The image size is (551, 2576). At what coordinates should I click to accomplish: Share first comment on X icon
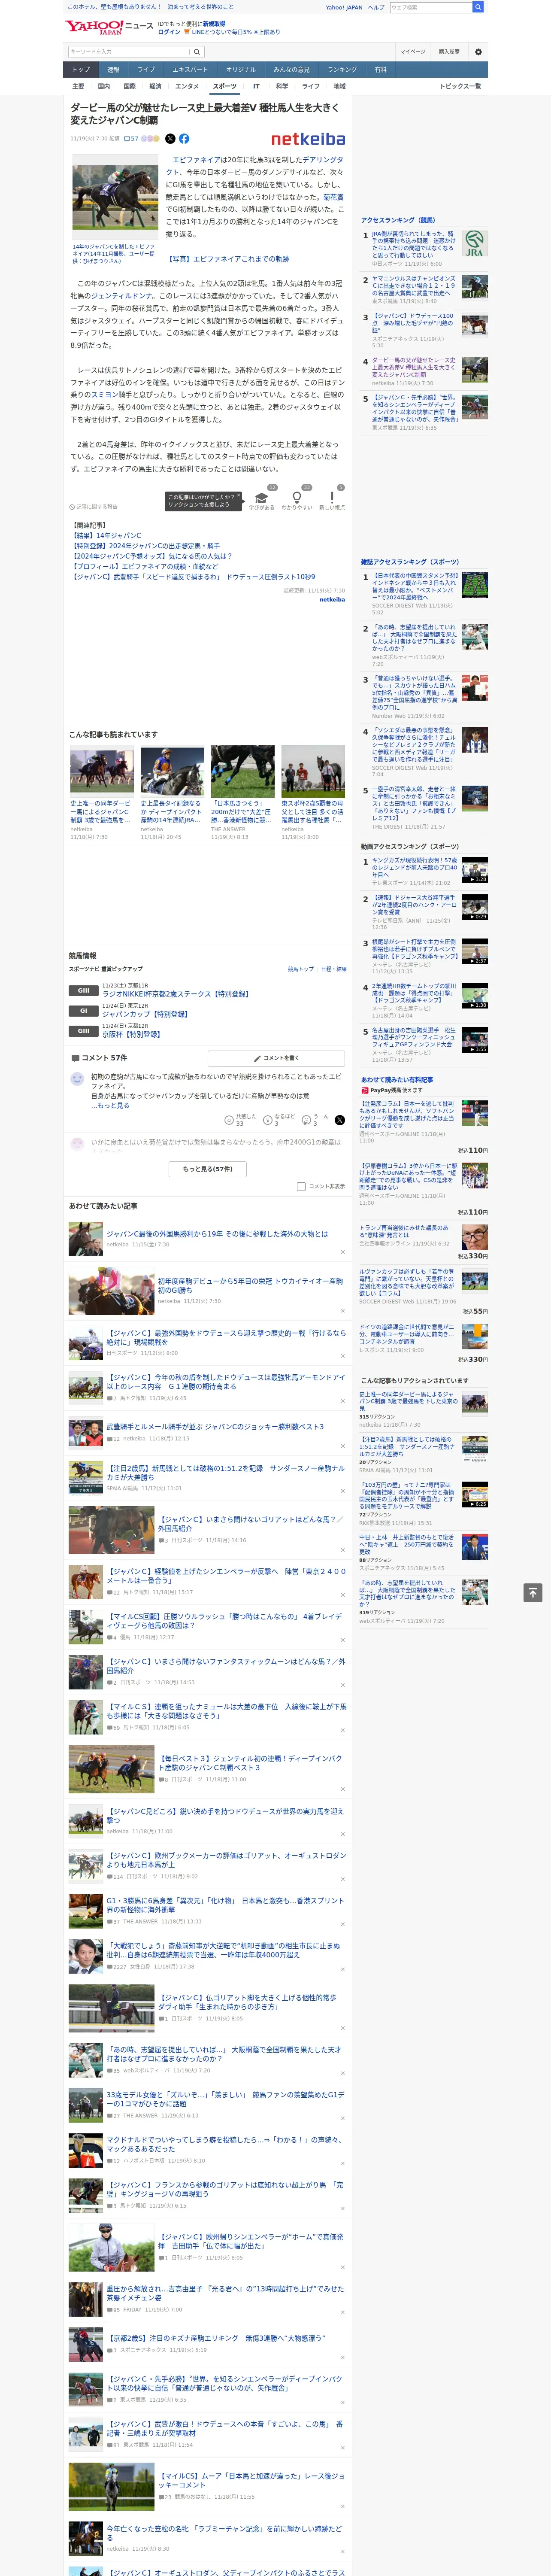pyautogui.click(x=339, y=1120)
